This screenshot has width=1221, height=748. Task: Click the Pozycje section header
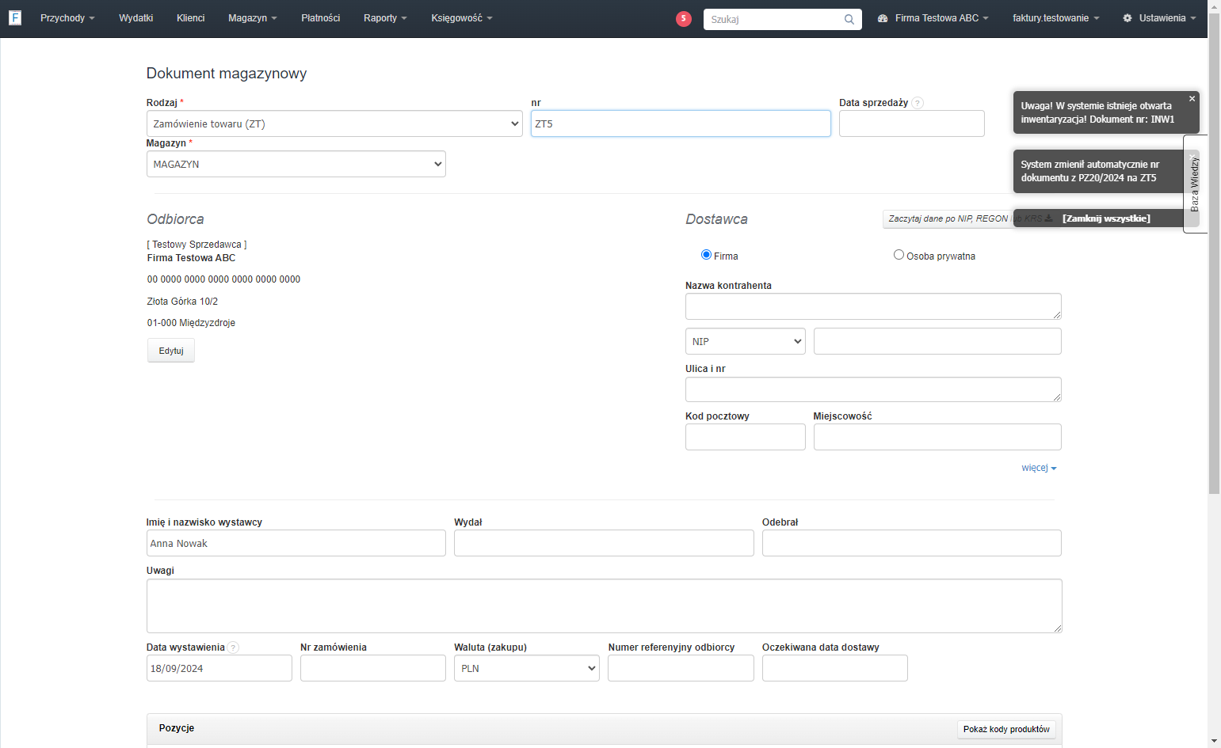(x=177, y=728)
